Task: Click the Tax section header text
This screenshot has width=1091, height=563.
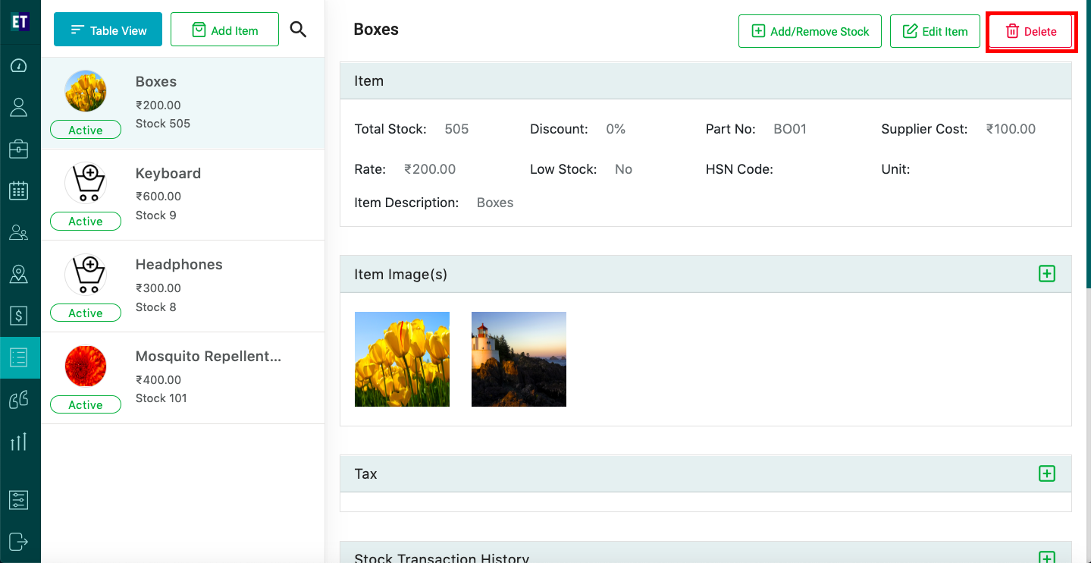Action: [365, 473]
